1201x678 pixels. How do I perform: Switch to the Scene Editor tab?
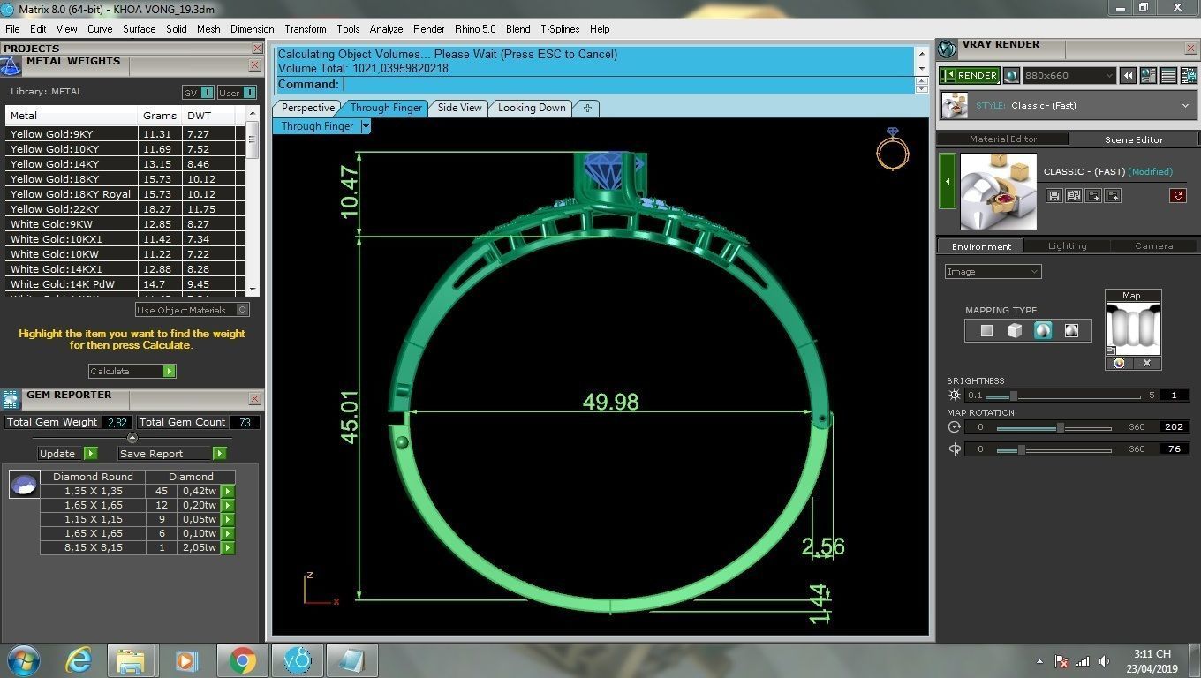[1134, 139]
